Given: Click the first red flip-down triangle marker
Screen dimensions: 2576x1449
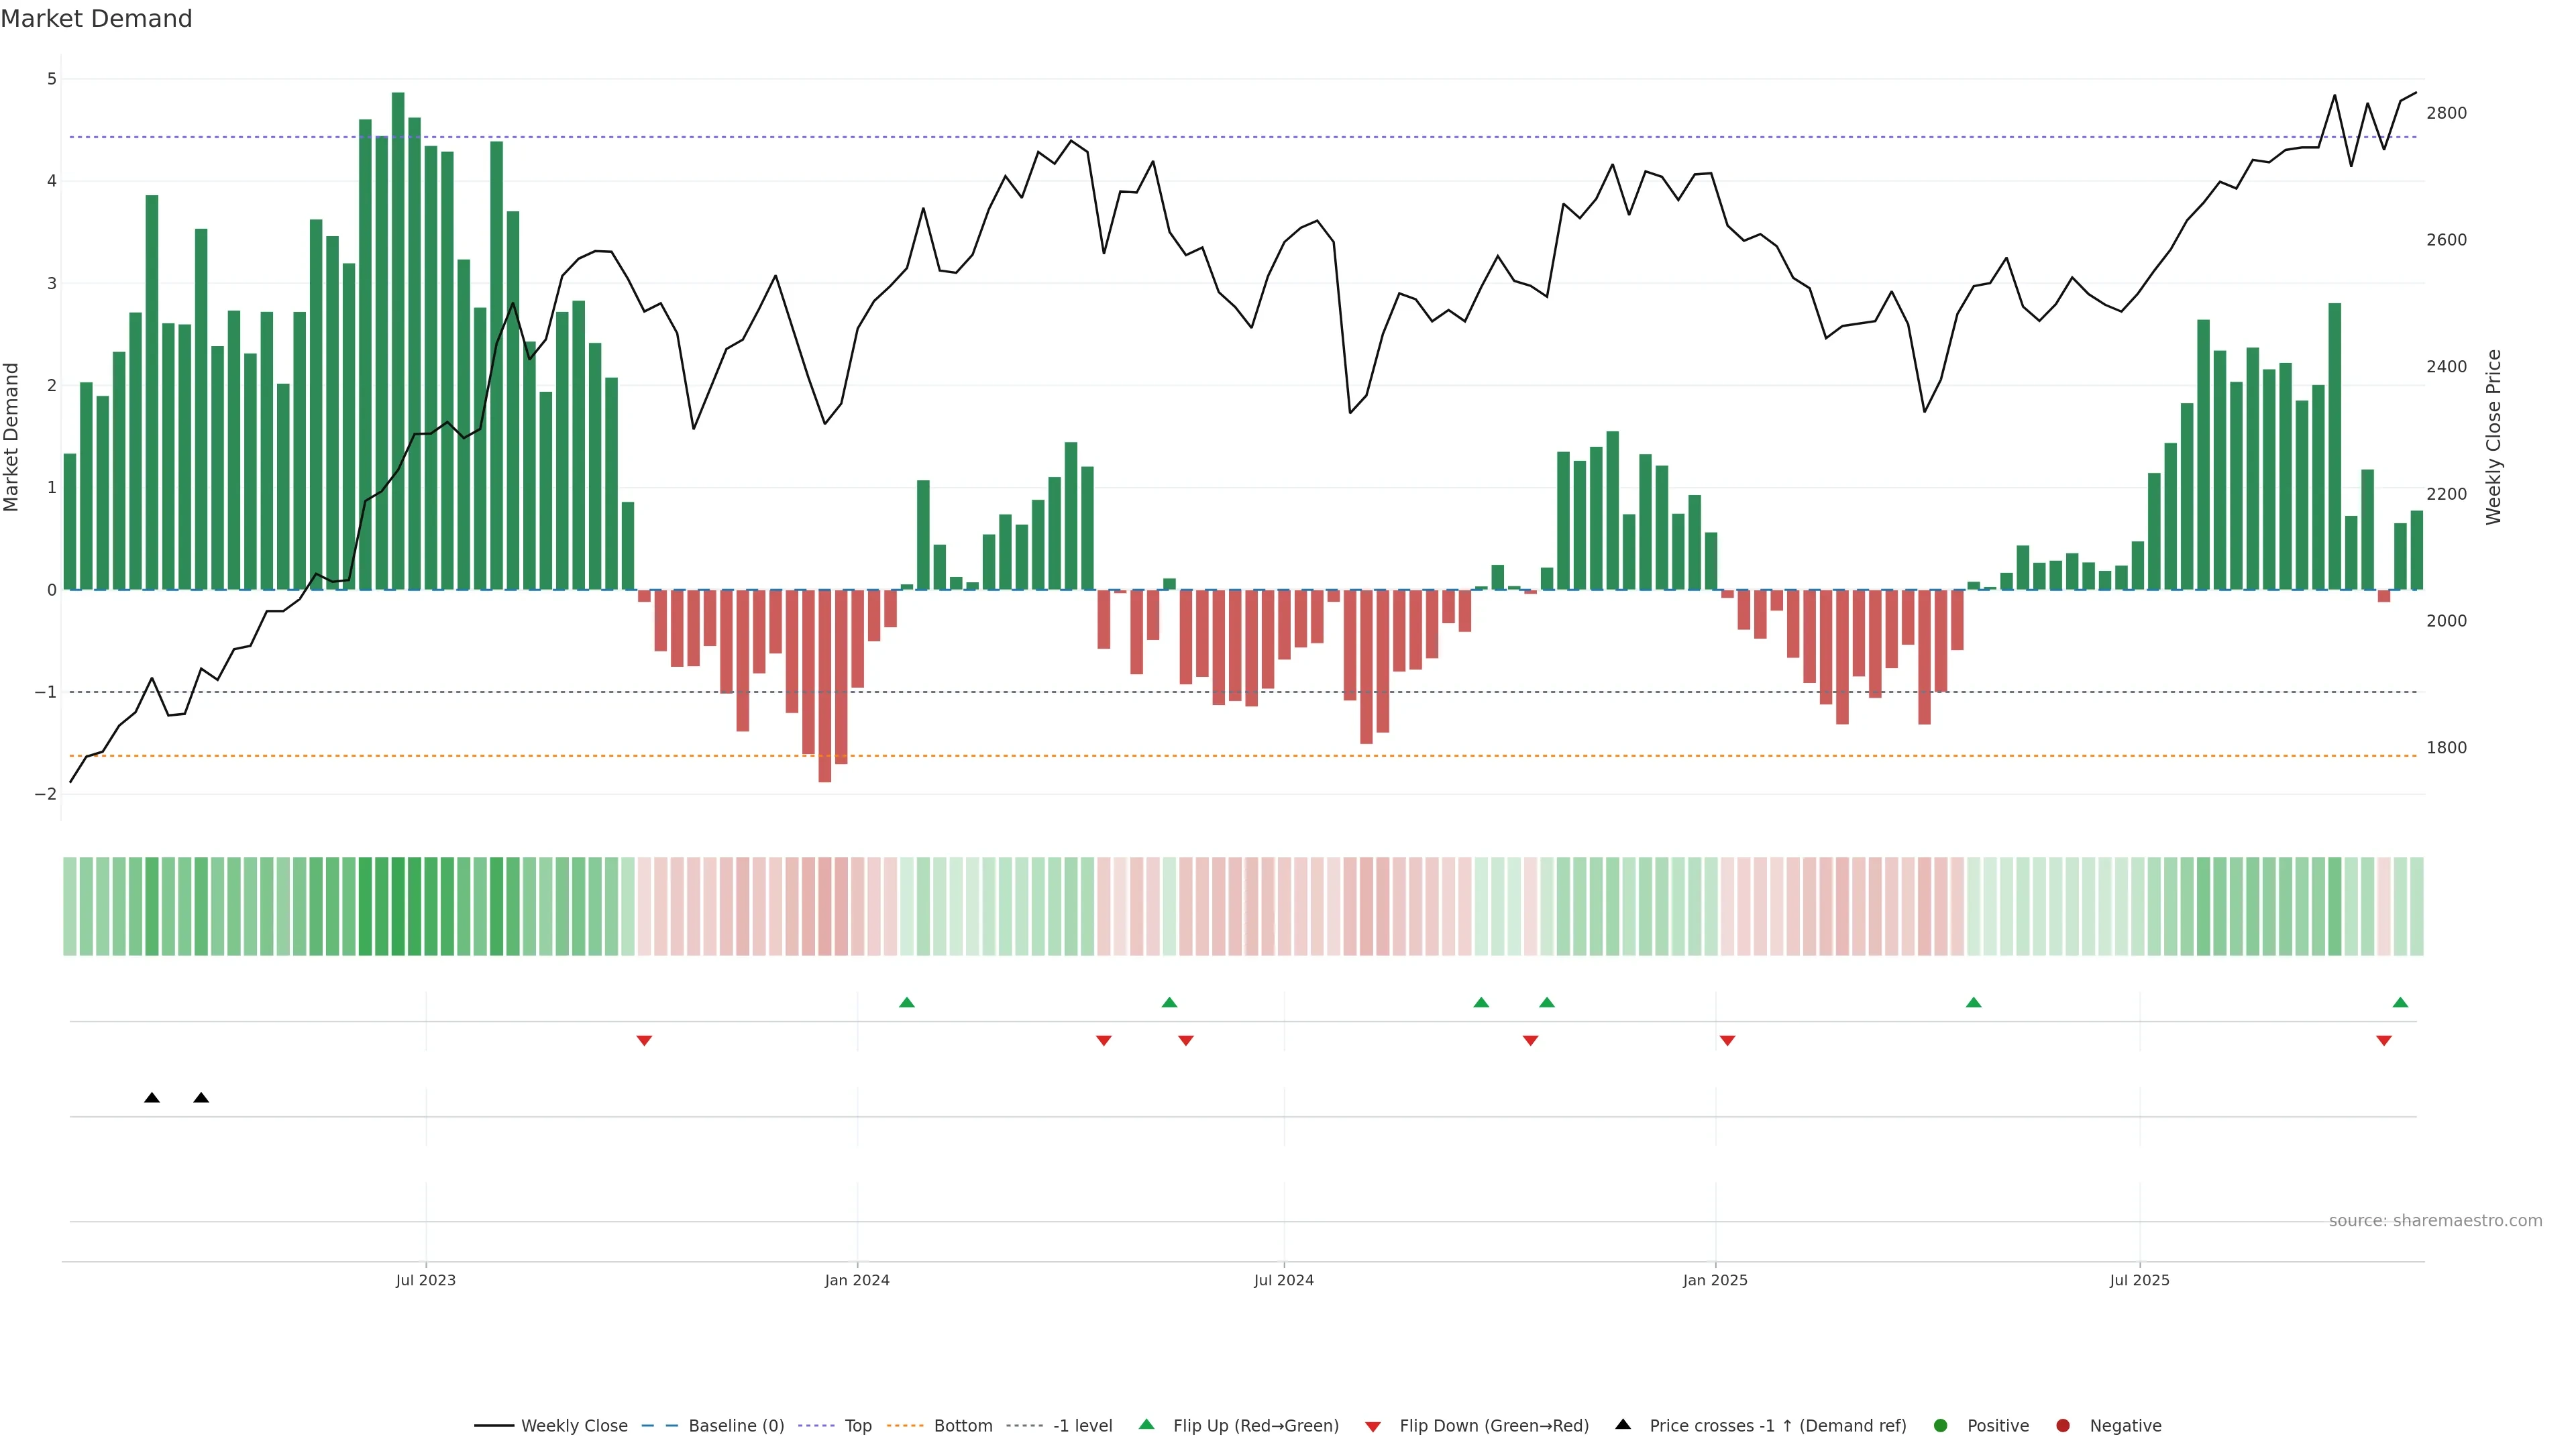Looking at the screenshot, I should 644,1041.
